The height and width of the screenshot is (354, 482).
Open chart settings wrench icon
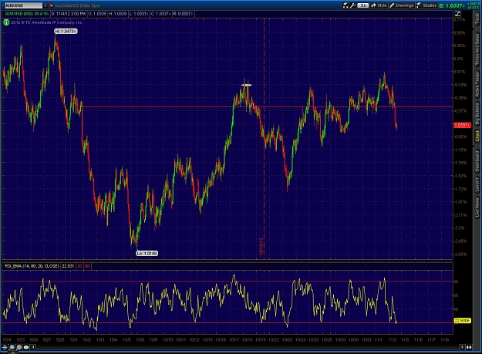[x=352, y=5]
